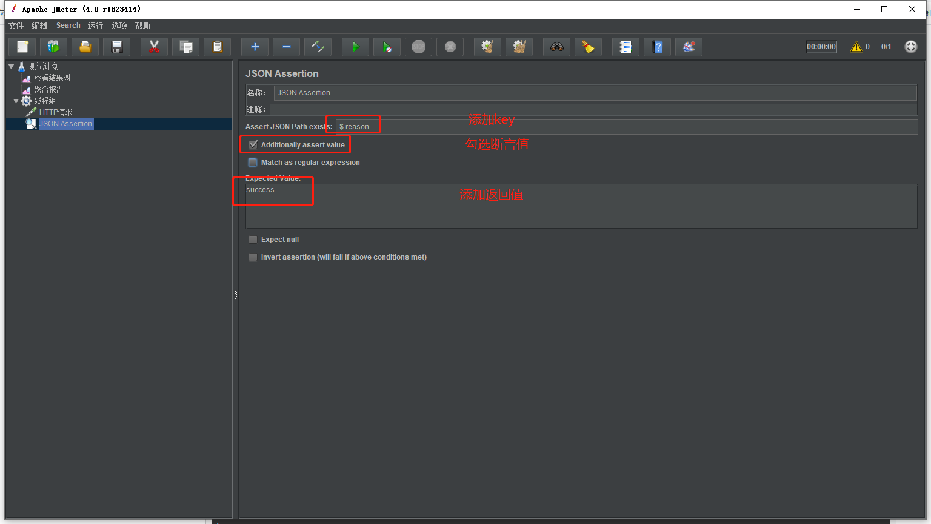Select 聚合报告 in the tree
The height and width of the screenshot is (524, 931).
[x=48, y=89]
